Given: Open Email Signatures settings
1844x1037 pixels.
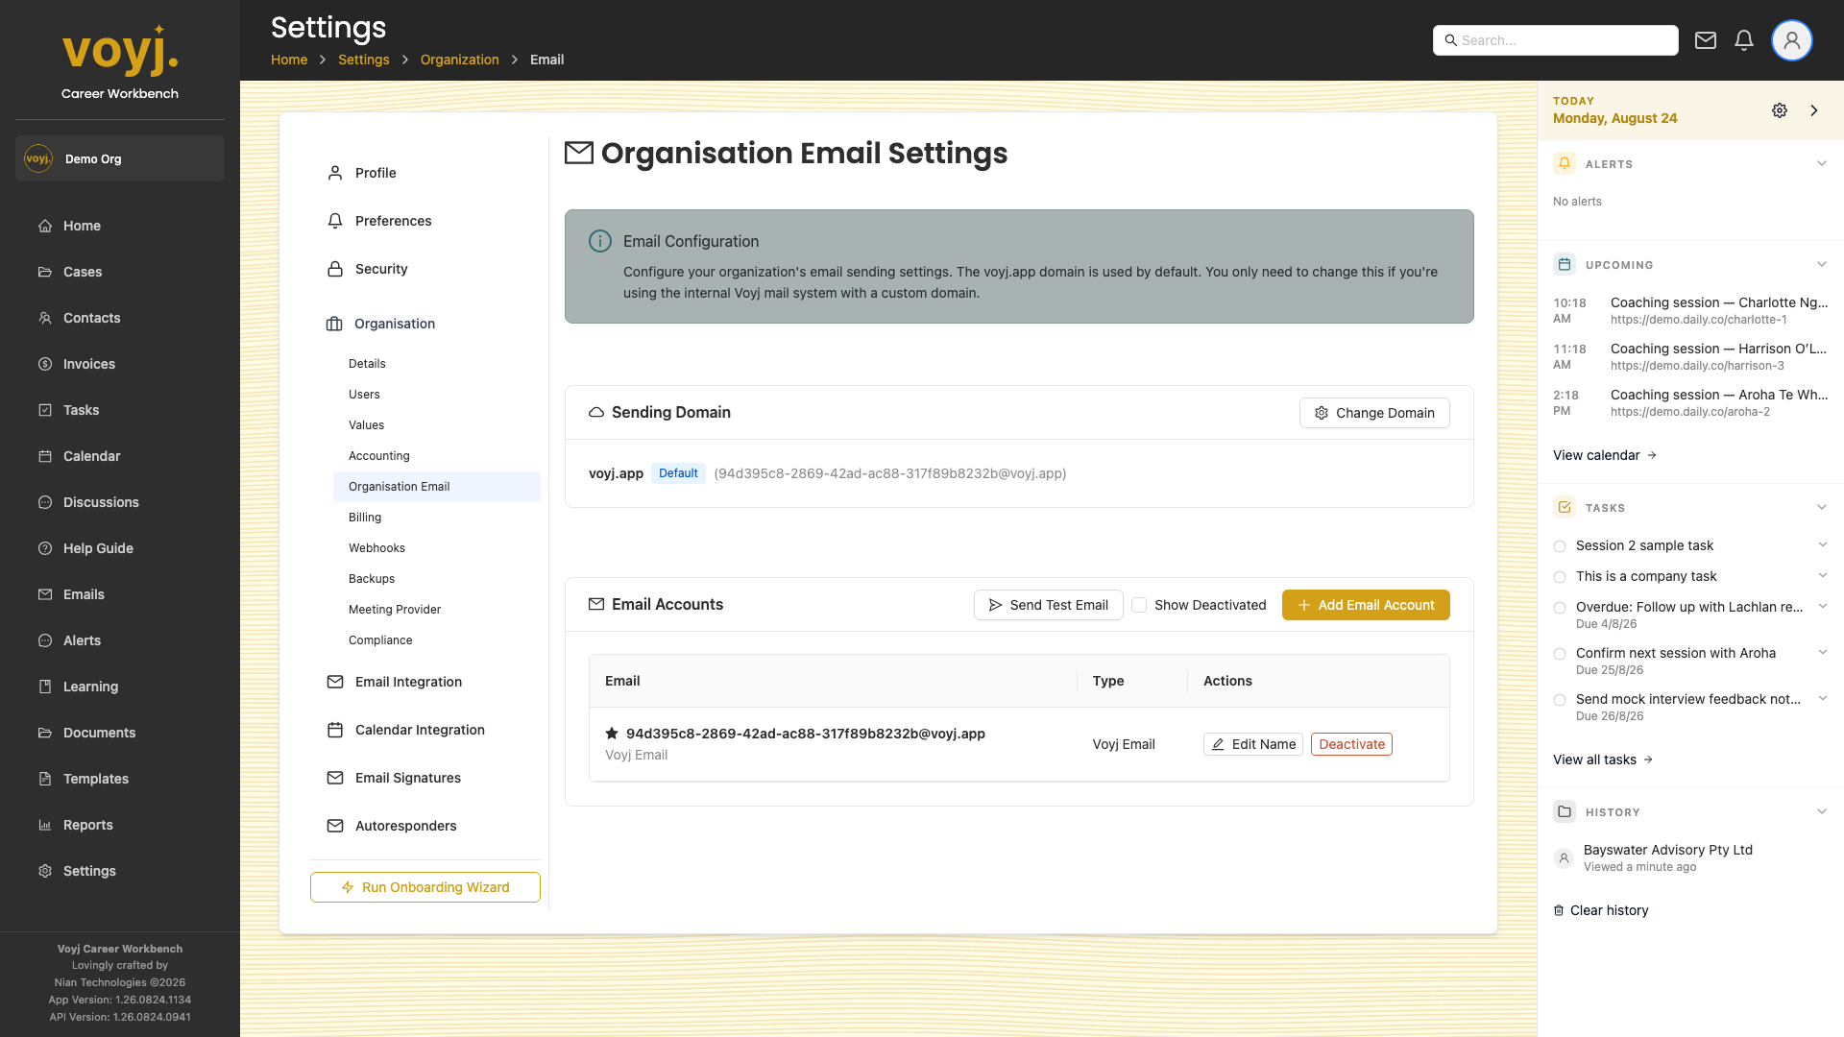Looking at the screenshot, I should coord(425,778).
